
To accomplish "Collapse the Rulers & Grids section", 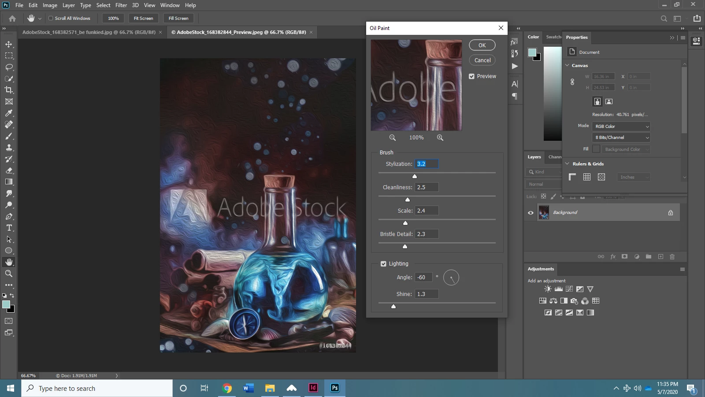I will [568, 164].
